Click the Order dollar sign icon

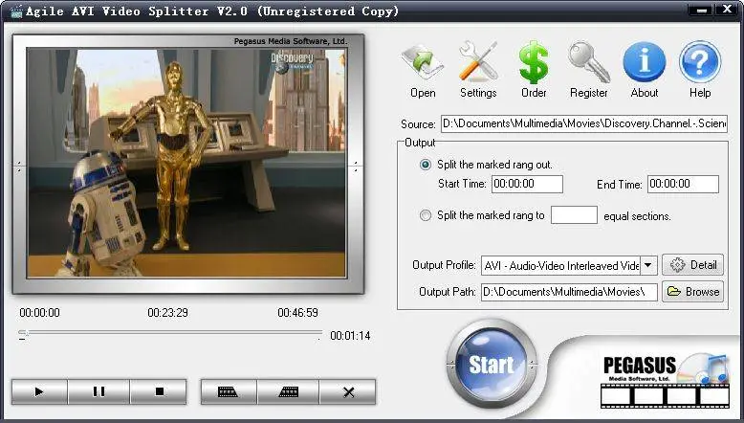[534, 71]
